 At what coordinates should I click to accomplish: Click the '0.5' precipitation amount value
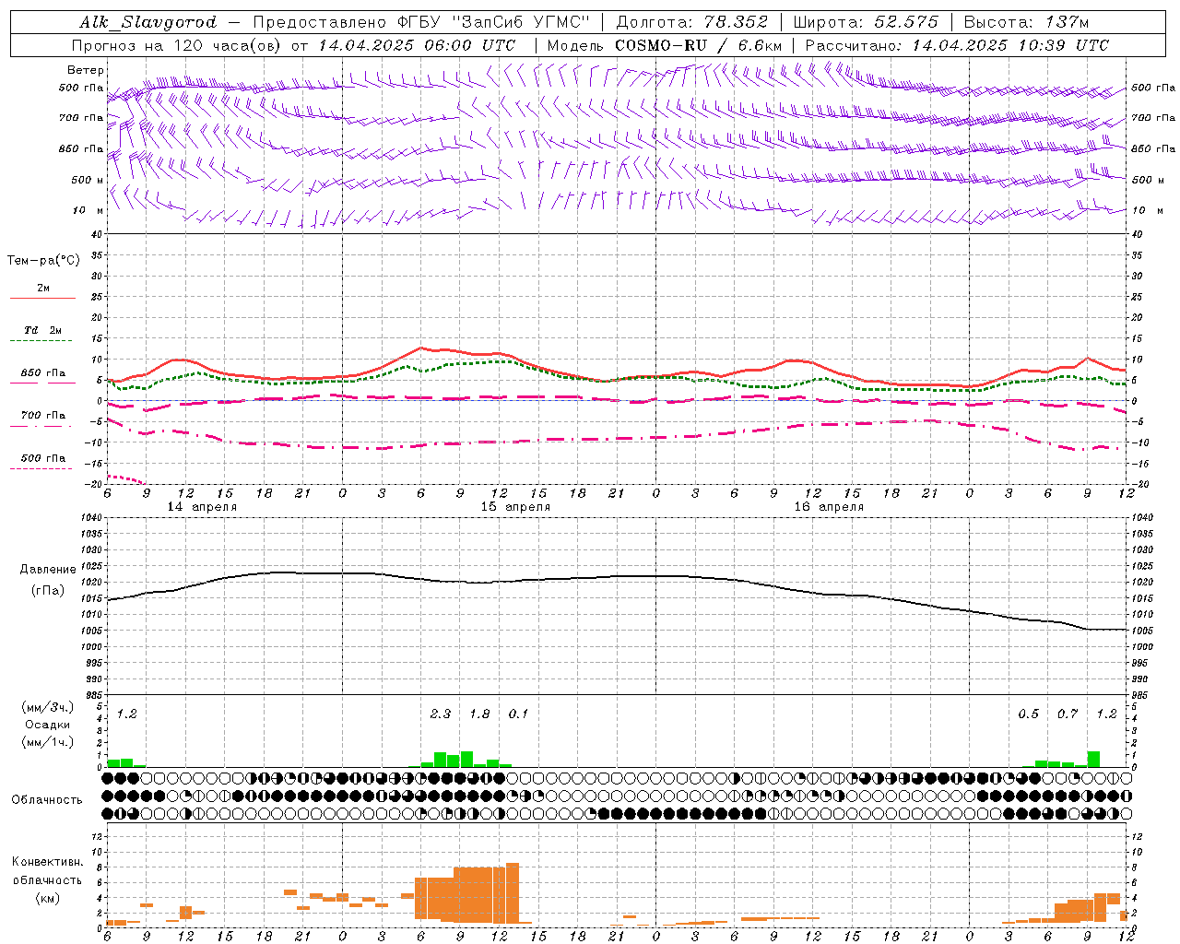[x=1028, y=714]
